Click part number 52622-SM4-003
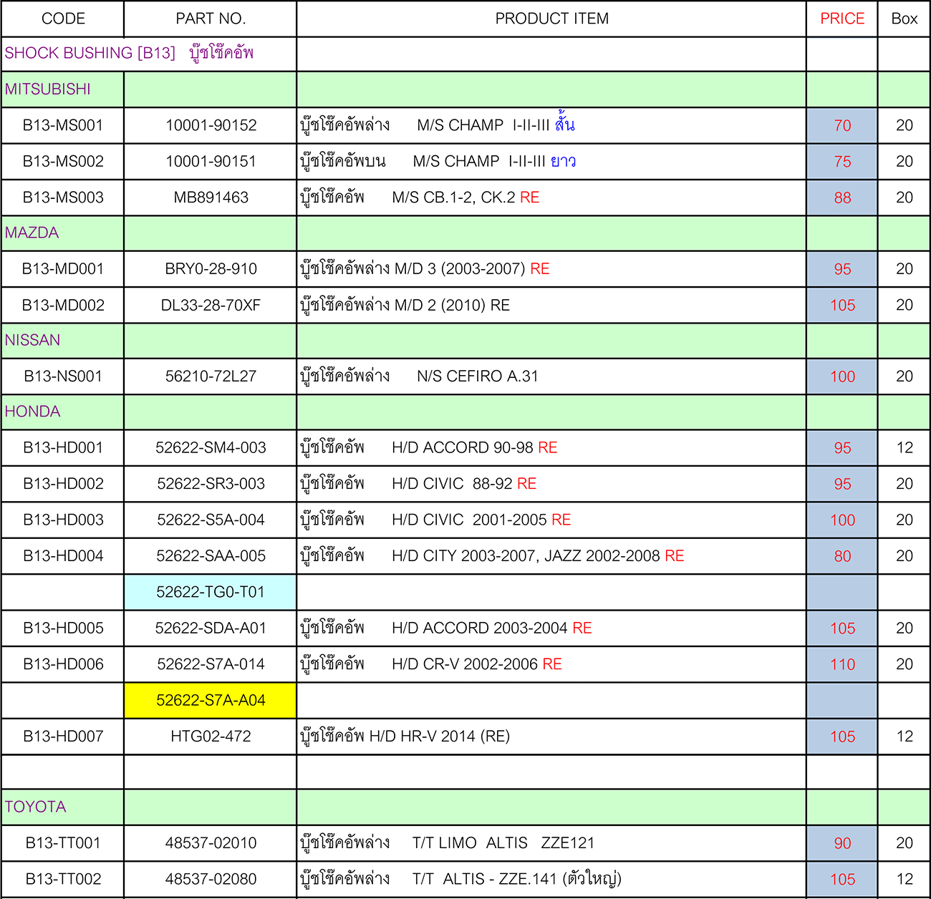931x899 pixels. click(x=211, y=447)
